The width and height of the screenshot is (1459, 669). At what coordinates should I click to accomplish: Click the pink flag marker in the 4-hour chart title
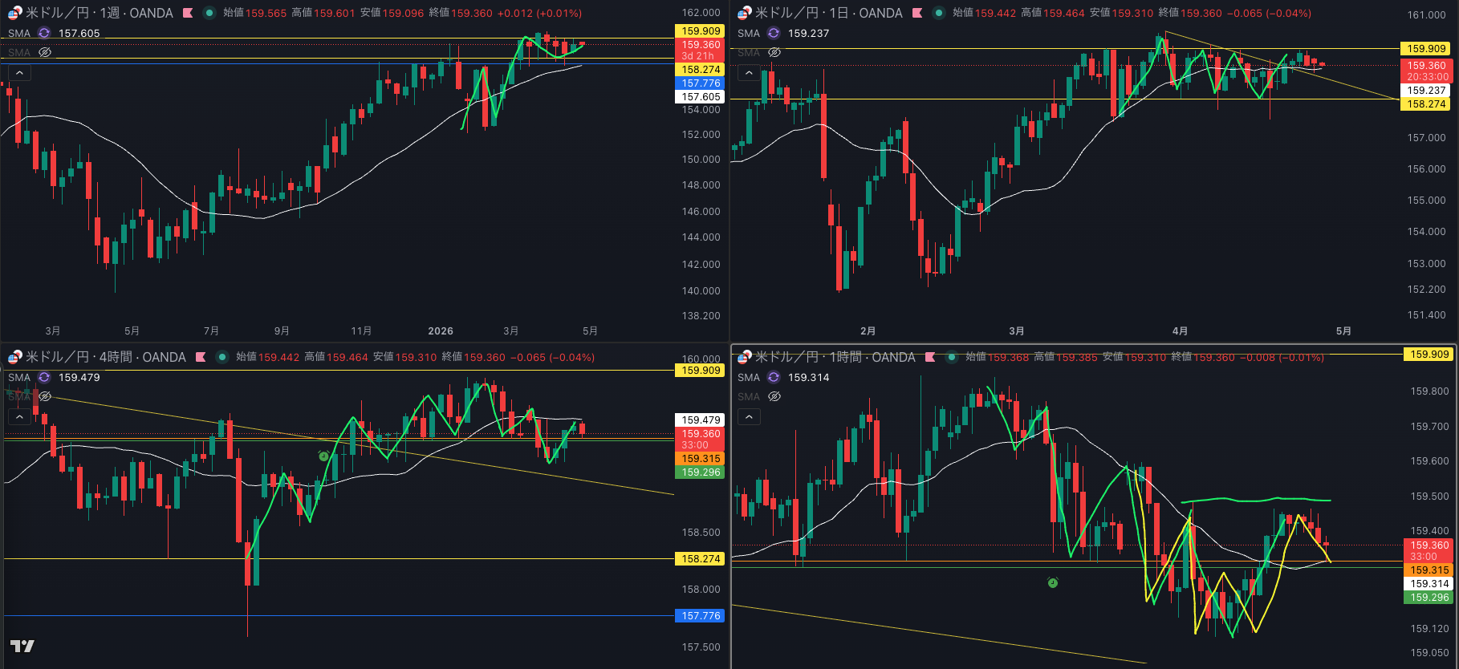[x=201, y=357]
